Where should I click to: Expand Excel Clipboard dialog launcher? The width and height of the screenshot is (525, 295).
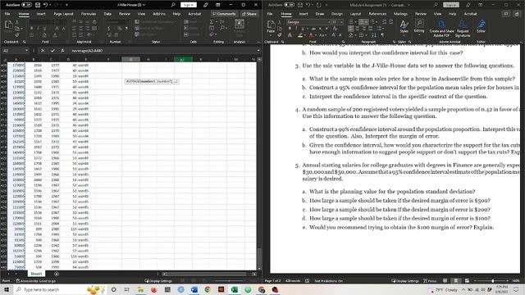tap(24, 42)
